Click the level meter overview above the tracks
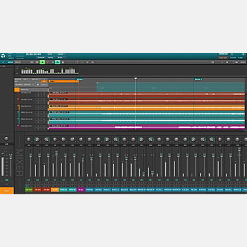 pos(50,71)
